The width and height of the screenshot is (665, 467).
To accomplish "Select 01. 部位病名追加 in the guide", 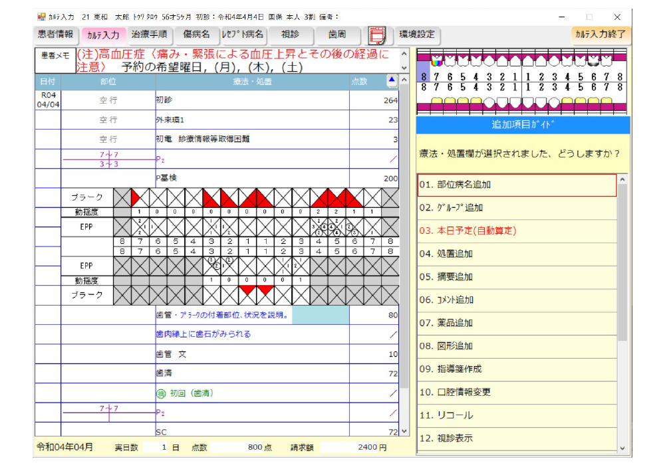I will click(x=517, y=185).
